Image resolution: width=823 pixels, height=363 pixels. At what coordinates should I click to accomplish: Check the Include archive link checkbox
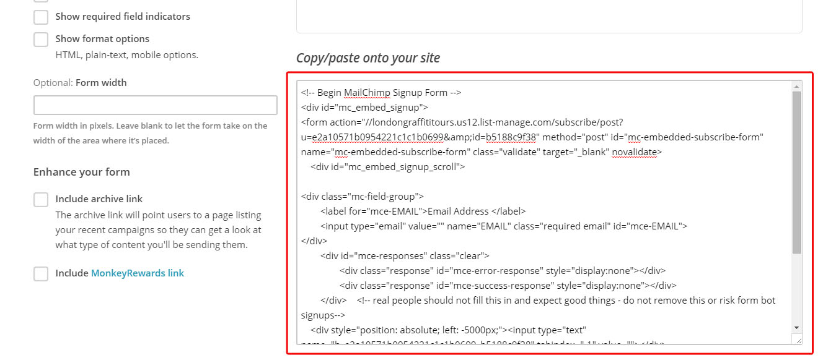(41, 199)
